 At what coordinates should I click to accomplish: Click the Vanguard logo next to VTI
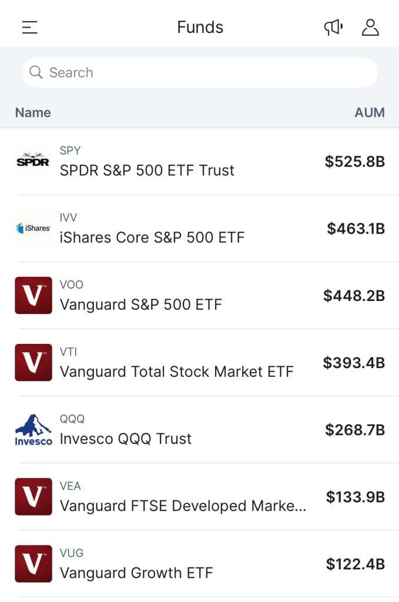33,362
